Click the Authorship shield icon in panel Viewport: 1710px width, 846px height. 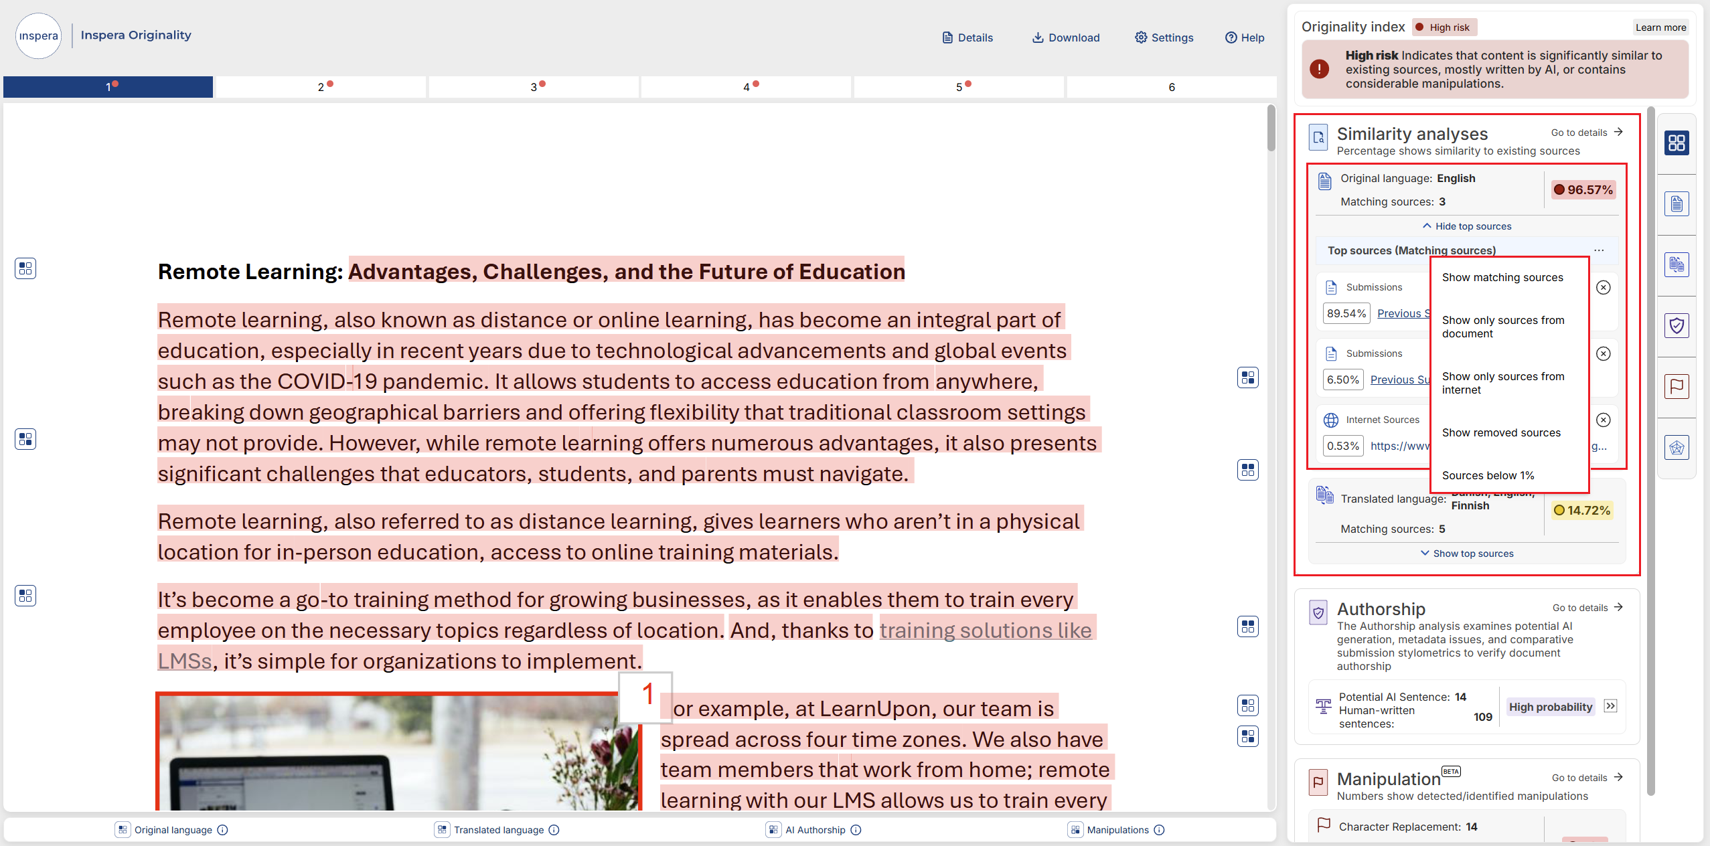[1318, 612]
